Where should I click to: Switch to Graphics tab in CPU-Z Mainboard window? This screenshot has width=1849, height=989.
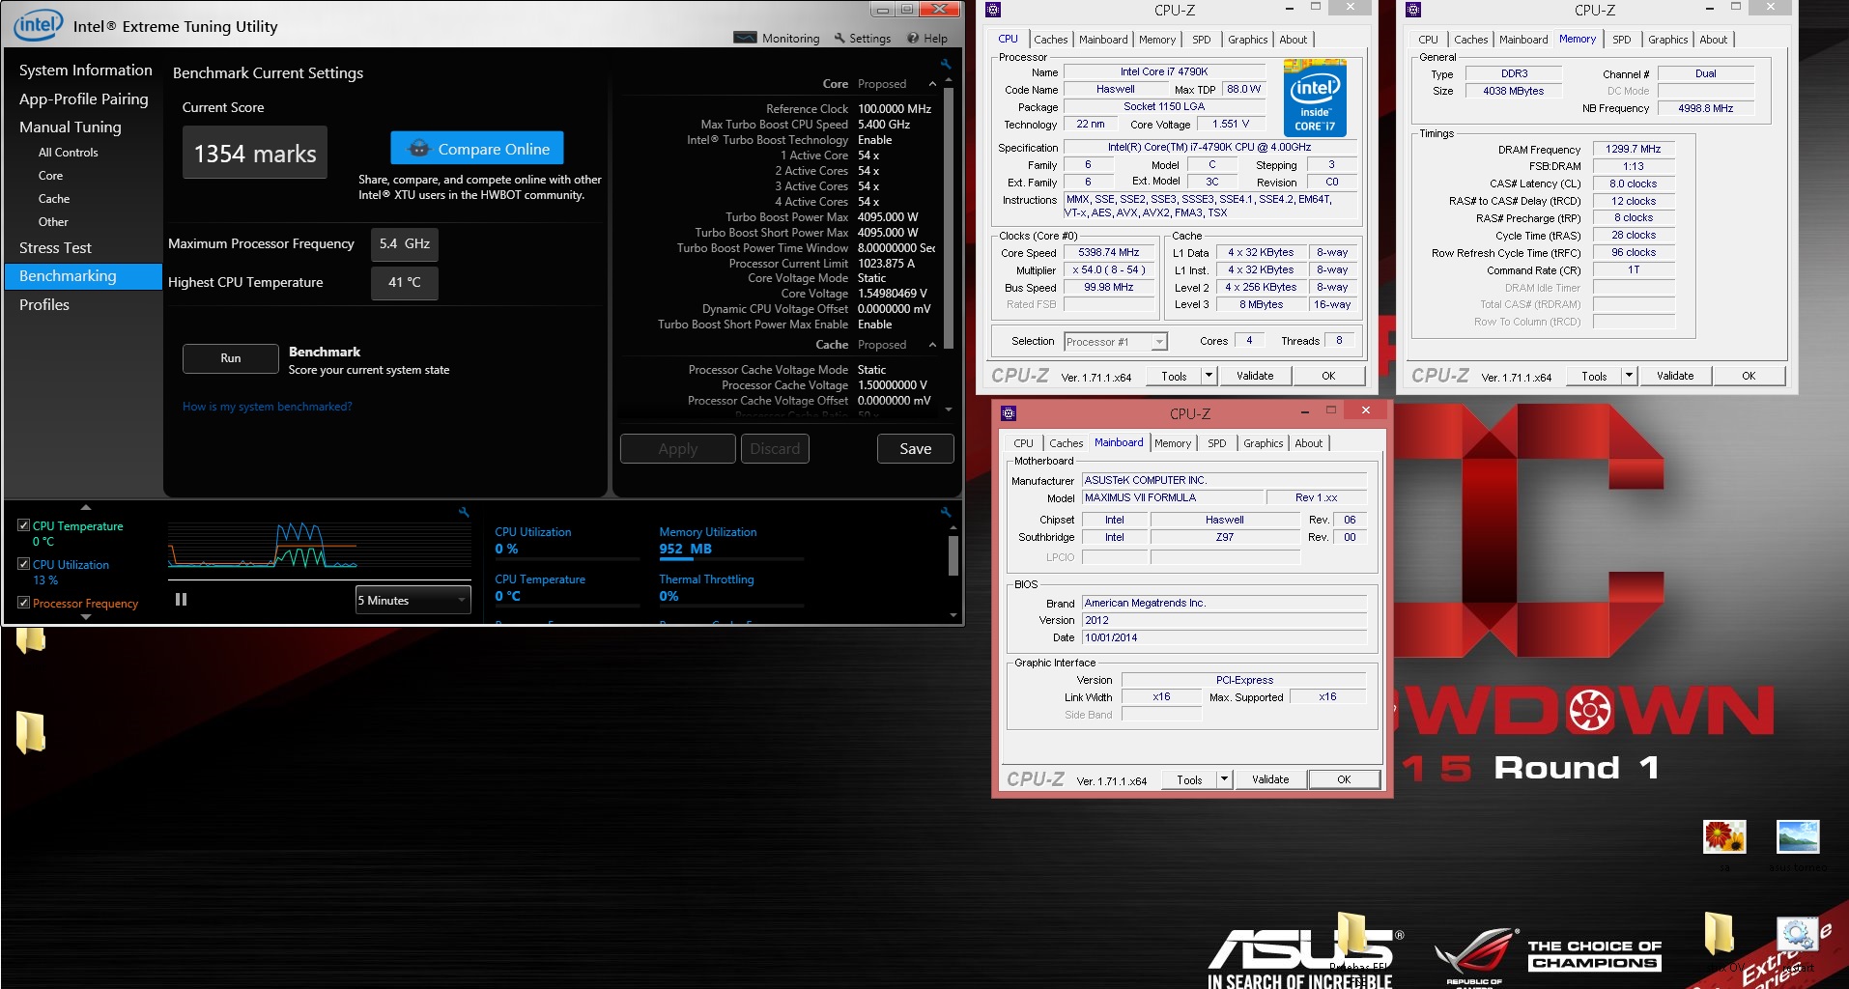(x=1263, y=443)
